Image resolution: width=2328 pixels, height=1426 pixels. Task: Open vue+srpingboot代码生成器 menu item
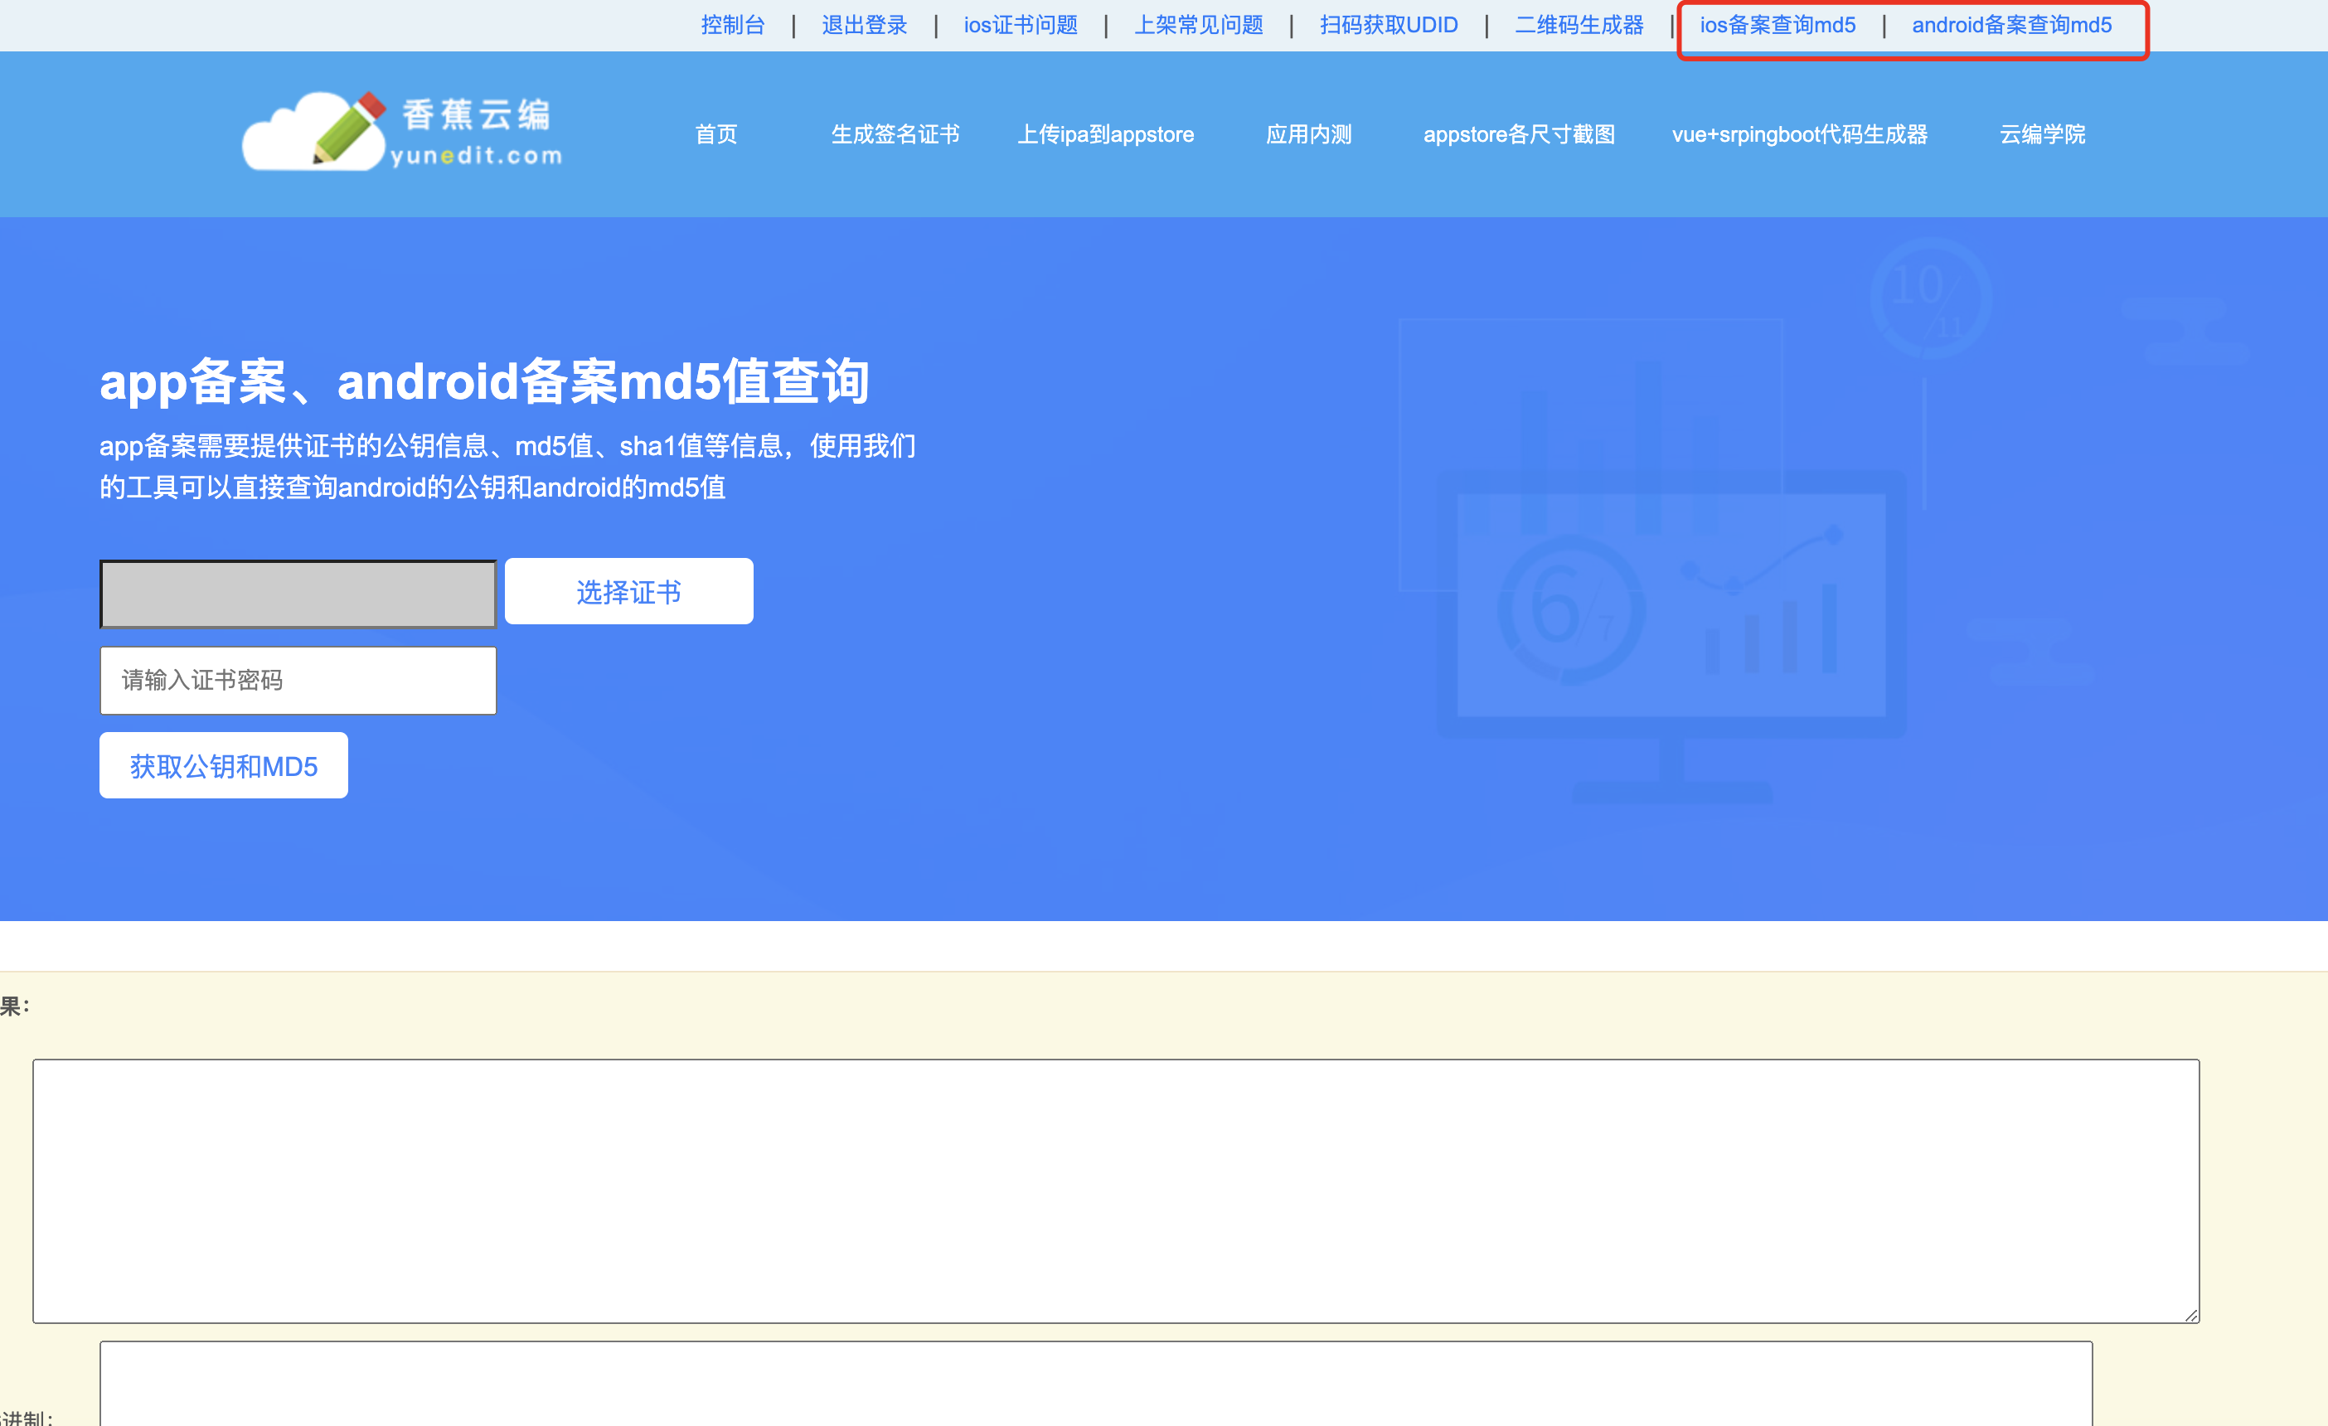click(1800, 134)
